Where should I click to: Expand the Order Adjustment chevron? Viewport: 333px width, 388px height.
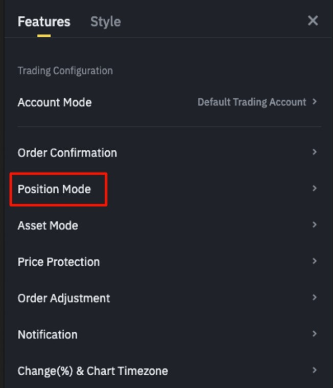click(315, 298)
